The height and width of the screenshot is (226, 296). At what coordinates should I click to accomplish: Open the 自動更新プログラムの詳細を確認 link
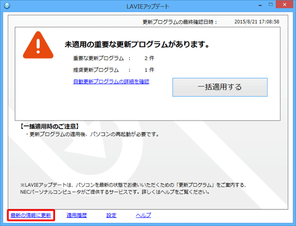click(111, 82)
